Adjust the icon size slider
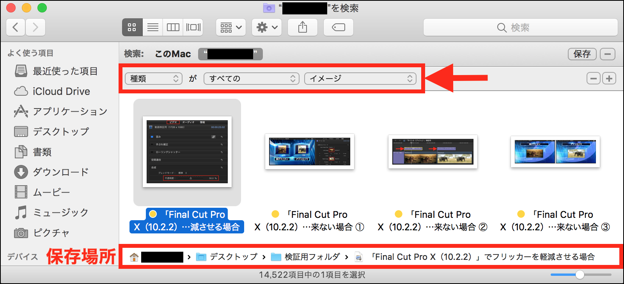Screen dimensions: 624x284 coord(580,275)
